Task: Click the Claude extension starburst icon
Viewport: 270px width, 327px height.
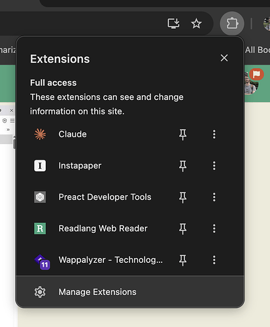Action: coord(40,134)
